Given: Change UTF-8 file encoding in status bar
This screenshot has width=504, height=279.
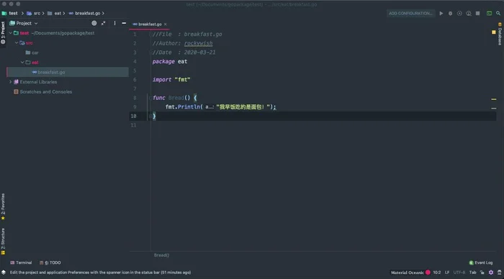Looking at the screenshot, I should point(459,273).
